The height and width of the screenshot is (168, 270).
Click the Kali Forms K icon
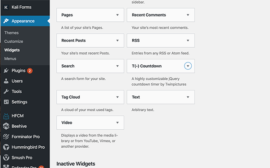(x=6, y=7)
